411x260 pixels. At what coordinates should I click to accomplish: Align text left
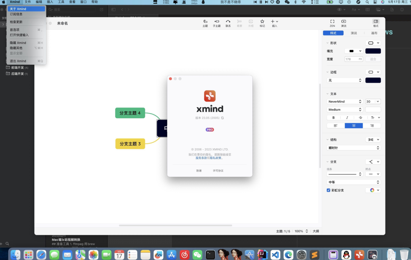click(x=336, y=126)
